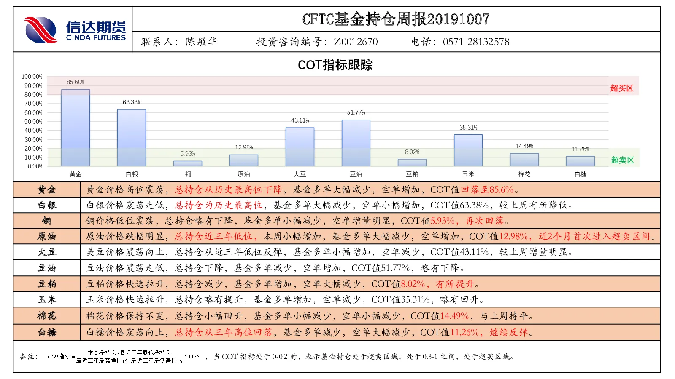Image resolution: width=675 pixels, height=379 pixels.
Task: Click the 43.11% data label
Action: (x=300, y=120)
